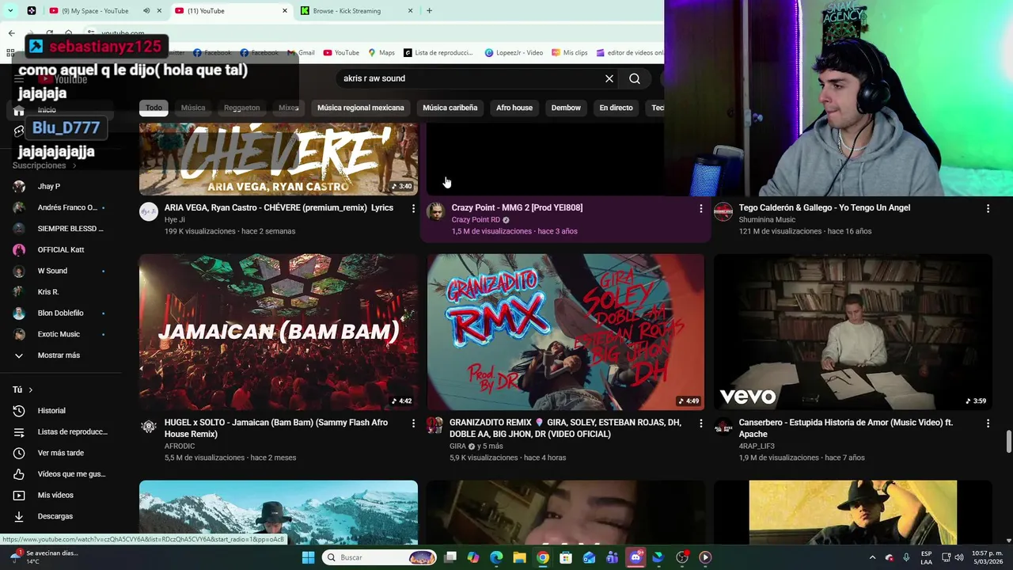
Task: Click the thumbs-up icon for liked videos
Action: tap(19, 474)
